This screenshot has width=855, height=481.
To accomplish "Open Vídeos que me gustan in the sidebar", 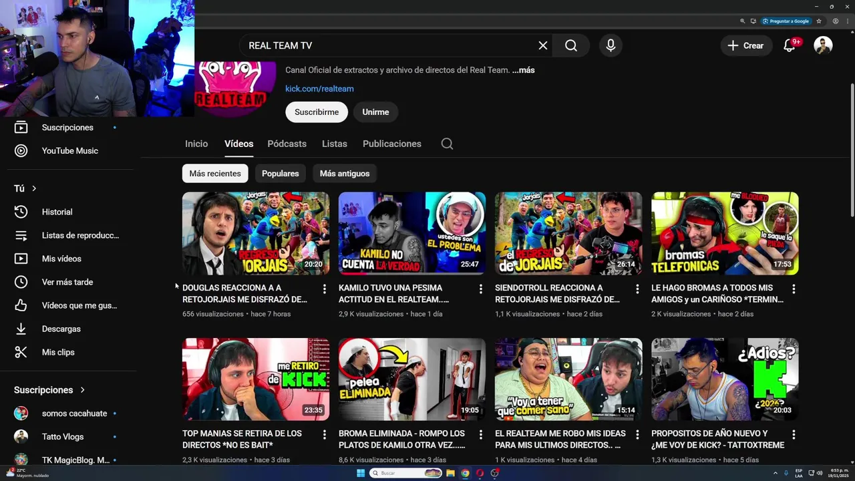I will (67, 305).
